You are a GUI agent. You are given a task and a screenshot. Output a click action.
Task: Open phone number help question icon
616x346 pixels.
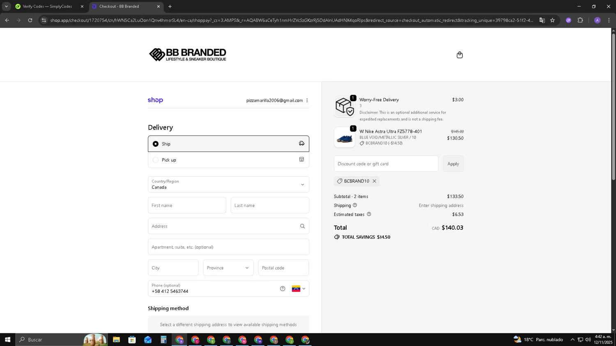click(x=283, y=289)
